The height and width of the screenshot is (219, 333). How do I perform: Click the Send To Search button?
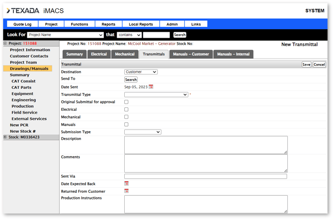131,79
